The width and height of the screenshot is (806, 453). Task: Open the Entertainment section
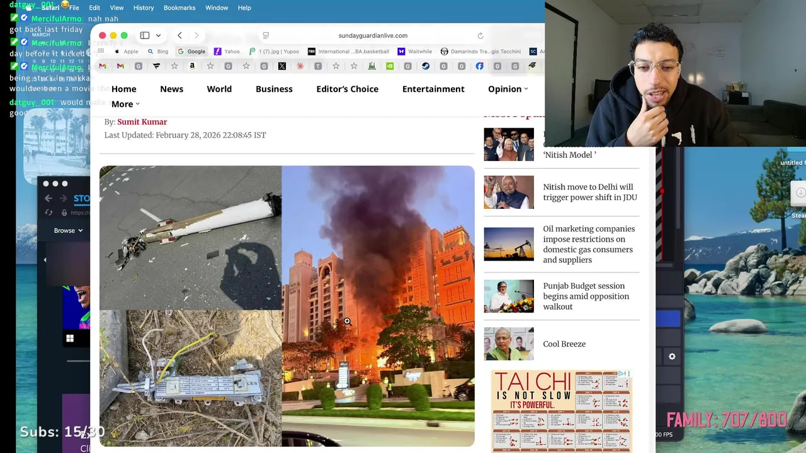point(433,89)
